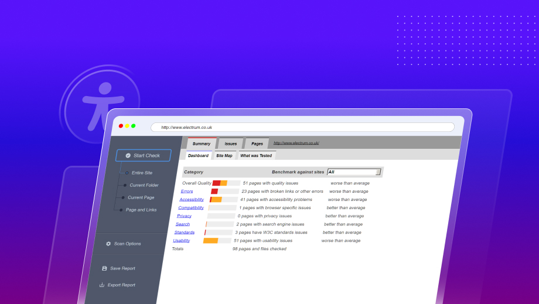Viewport: 539px width, 304px height.
Task: Open the Usability category link
Action: pos(181,241)
